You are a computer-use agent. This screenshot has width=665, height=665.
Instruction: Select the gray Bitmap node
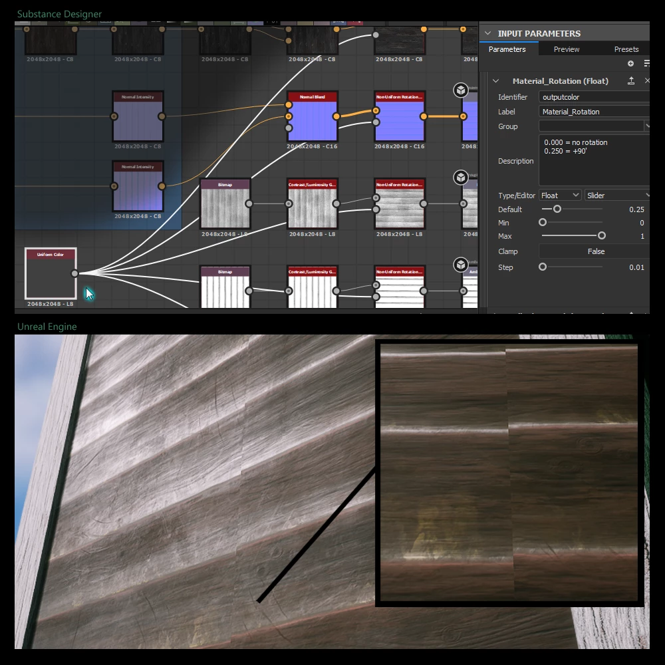pyautogui.click(x=225, y=203)
